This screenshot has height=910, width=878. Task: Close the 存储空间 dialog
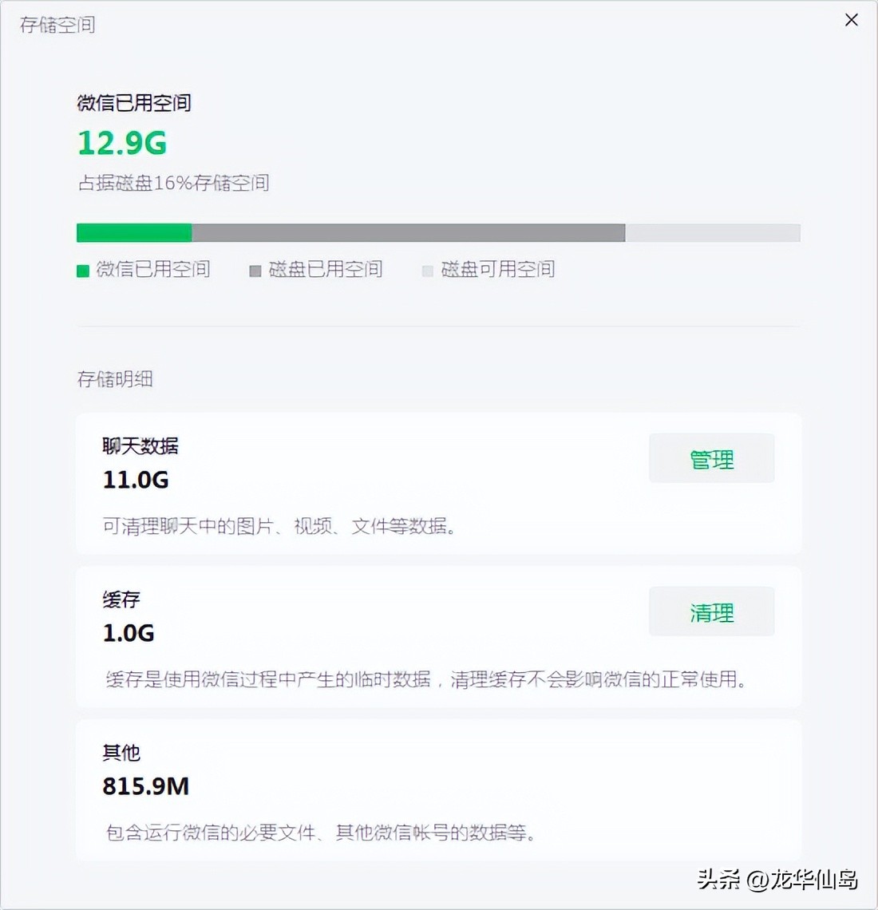[x=851, y=20]
